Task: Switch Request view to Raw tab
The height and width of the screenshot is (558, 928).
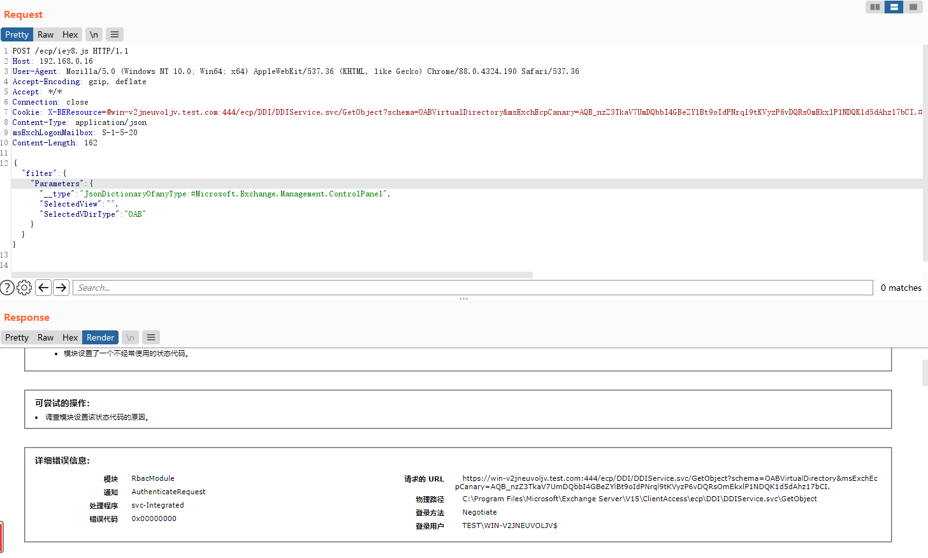Action: [45, 34]
